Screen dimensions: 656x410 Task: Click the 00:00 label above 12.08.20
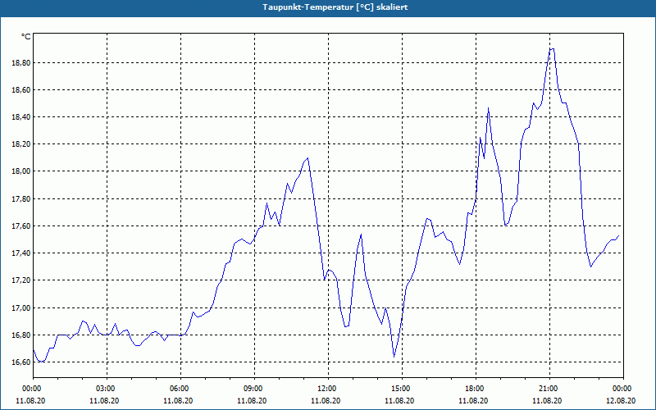tap(622, 389)
